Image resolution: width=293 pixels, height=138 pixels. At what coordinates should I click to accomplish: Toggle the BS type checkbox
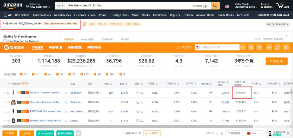21,74
